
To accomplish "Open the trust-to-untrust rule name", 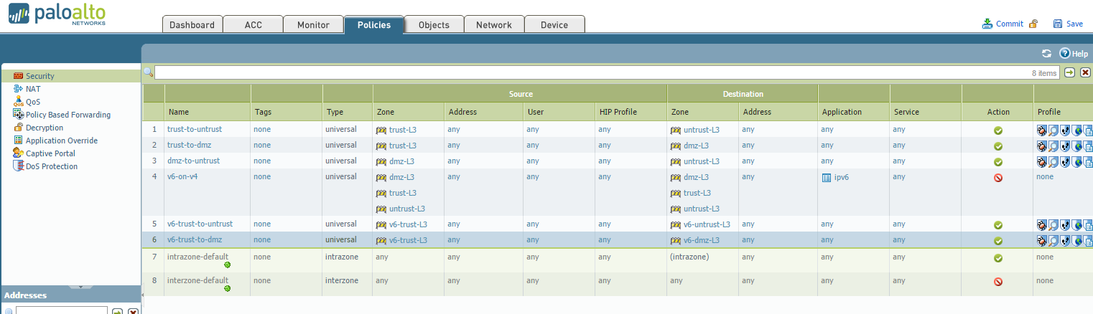I will tap(194, 129).
